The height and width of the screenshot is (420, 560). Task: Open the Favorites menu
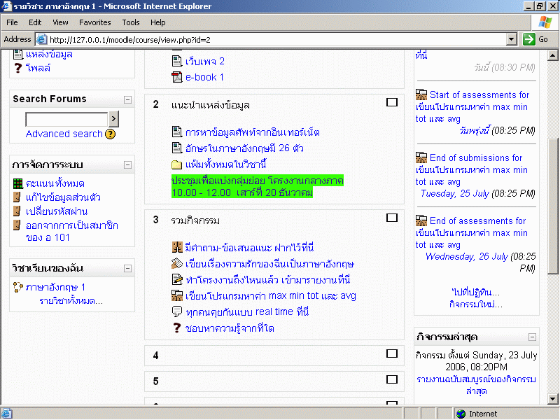coord(94,22)
